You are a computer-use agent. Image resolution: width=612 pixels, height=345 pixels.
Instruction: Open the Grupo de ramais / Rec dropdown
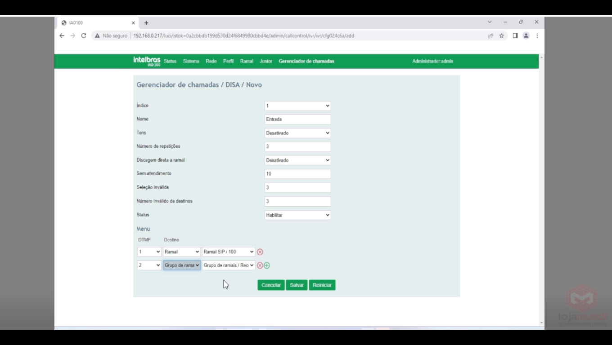pyautogui.click(x=229, y=265)
